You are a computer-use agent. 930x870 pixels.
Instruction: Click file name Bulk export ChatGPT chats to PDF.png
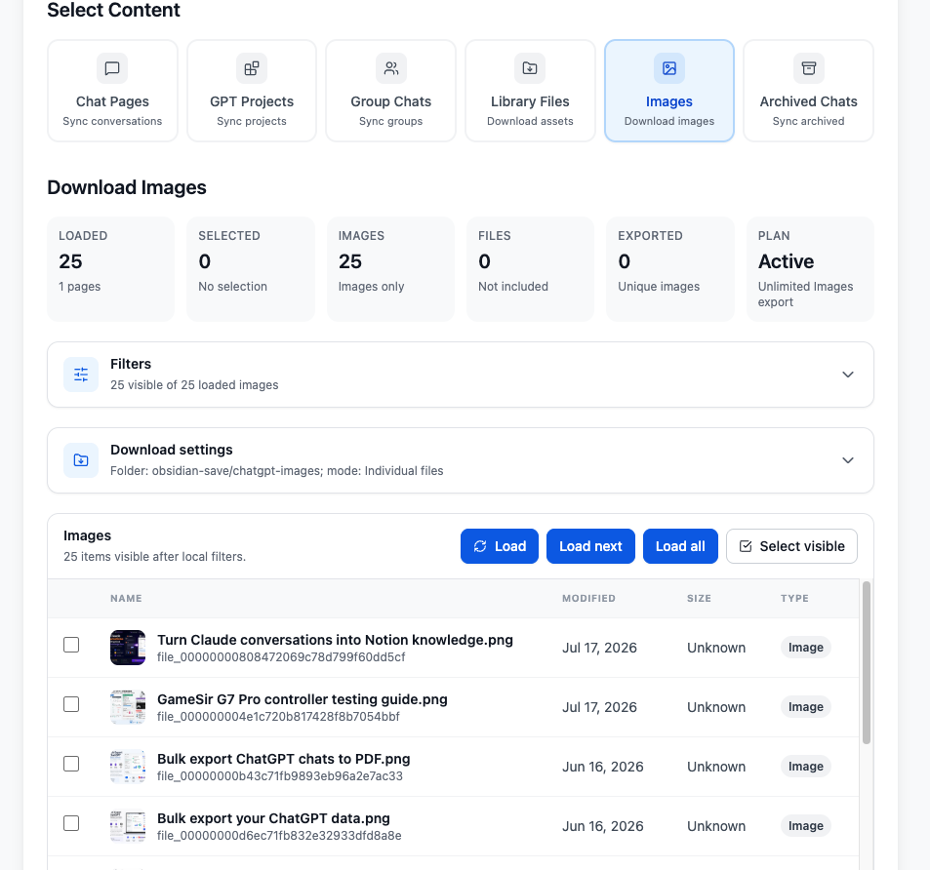(x=284, y=759)
